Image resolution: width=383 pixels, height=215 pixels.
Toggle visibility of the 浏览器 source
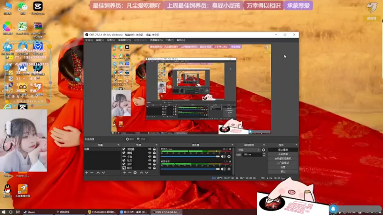[150, 149]
